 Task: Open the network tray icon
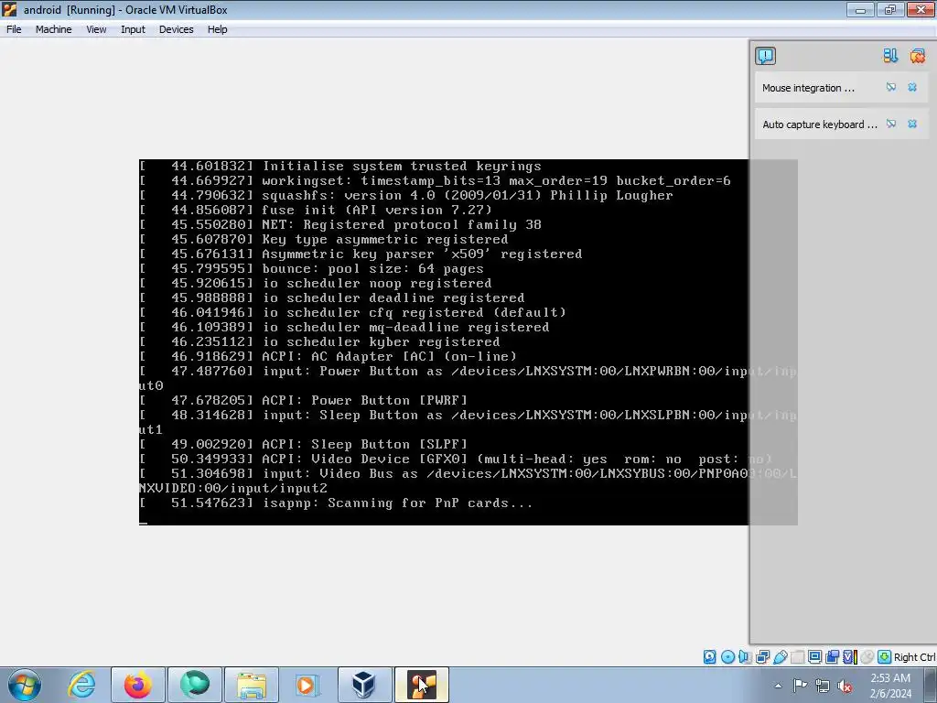pos(823,686)
